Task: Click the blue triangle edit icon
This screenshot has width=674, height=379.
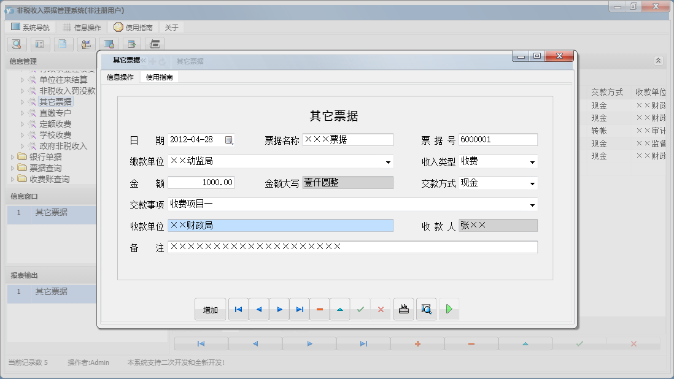Action: pos(340,309)
